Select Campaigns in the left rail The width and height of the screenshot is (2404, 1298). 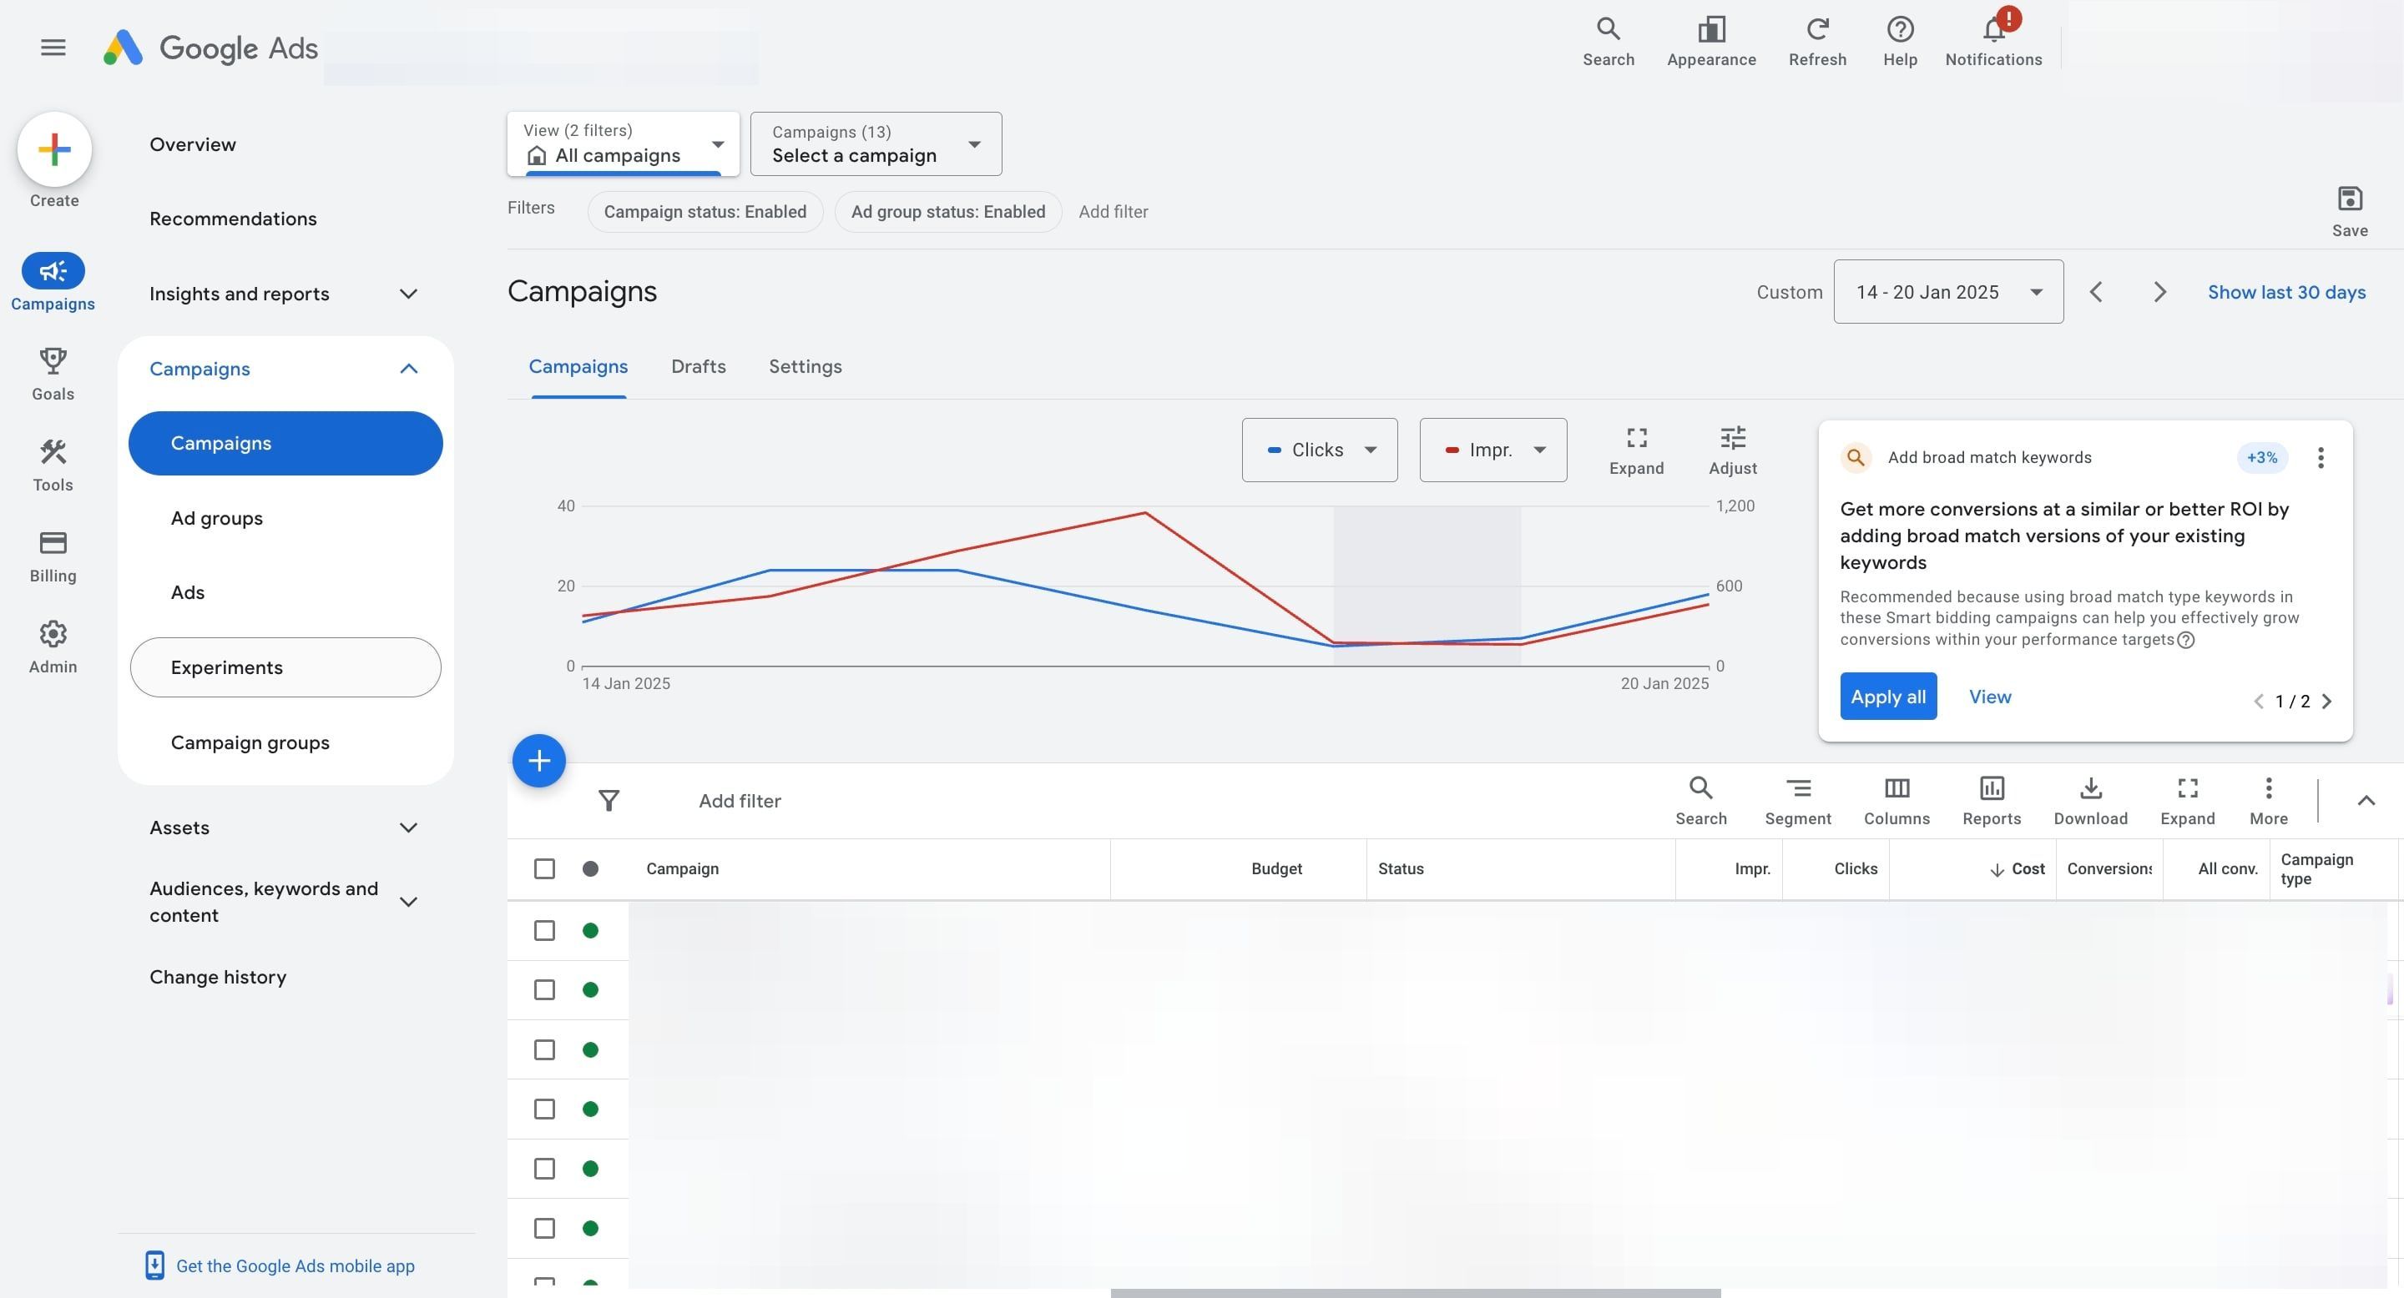point(53,282)
